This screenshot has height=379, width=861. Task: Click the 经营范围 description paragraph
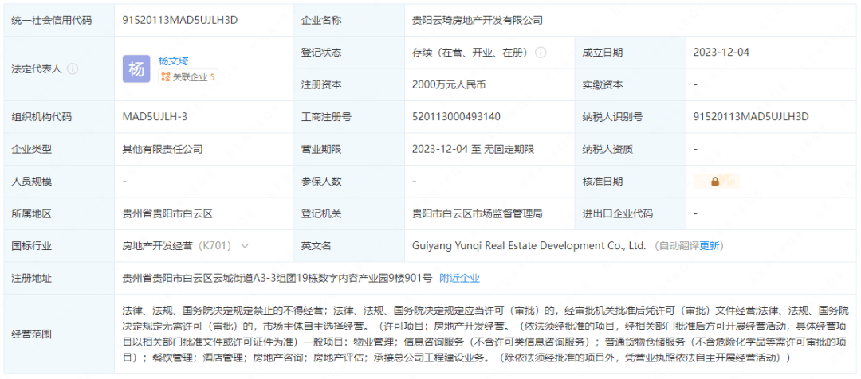pos(486,334)
